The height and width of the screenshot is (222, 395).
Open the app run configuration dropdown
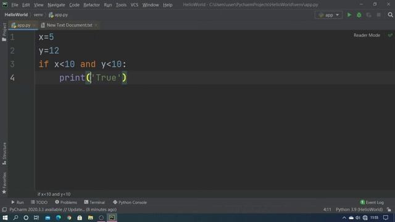(x=328, y=15)
